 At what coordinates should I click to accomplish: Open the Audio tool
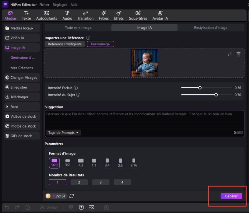[67, 16]
